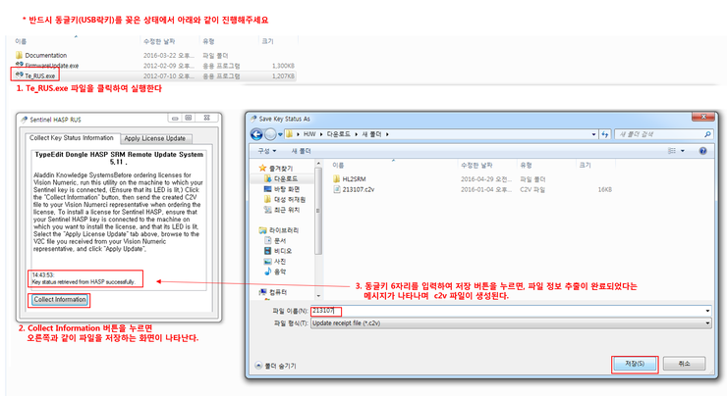Open the view options dropdown arrow
The height and width of the screenshot is (396, 727).
click(x=683, y=151)
